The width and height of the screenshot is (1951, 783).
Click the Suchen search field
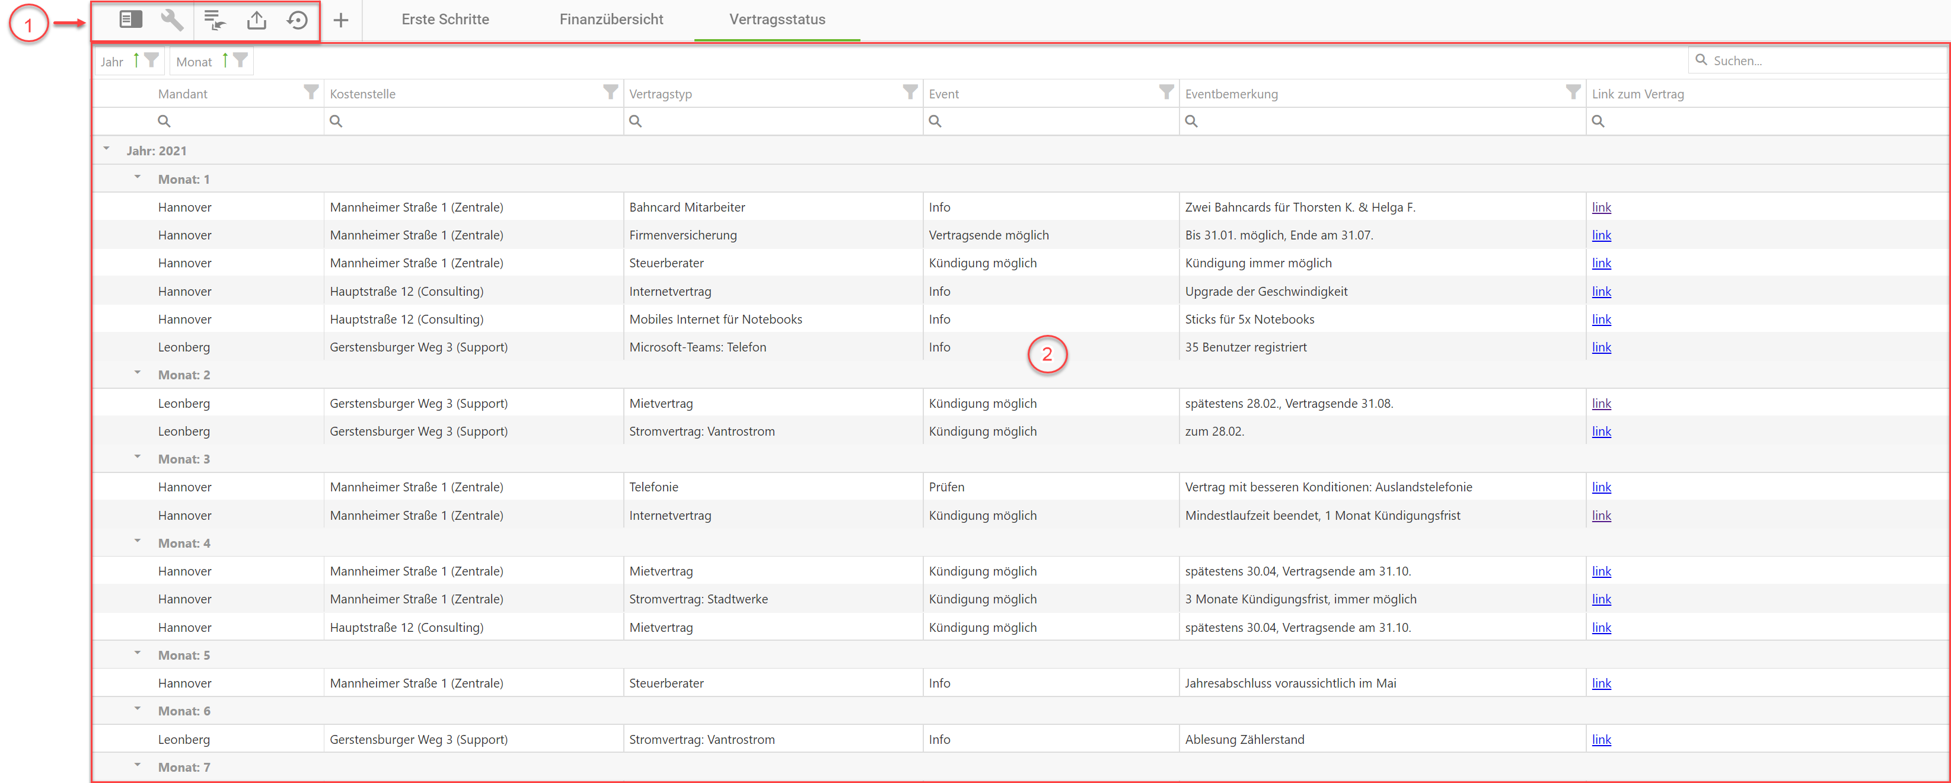point(1818,60)
